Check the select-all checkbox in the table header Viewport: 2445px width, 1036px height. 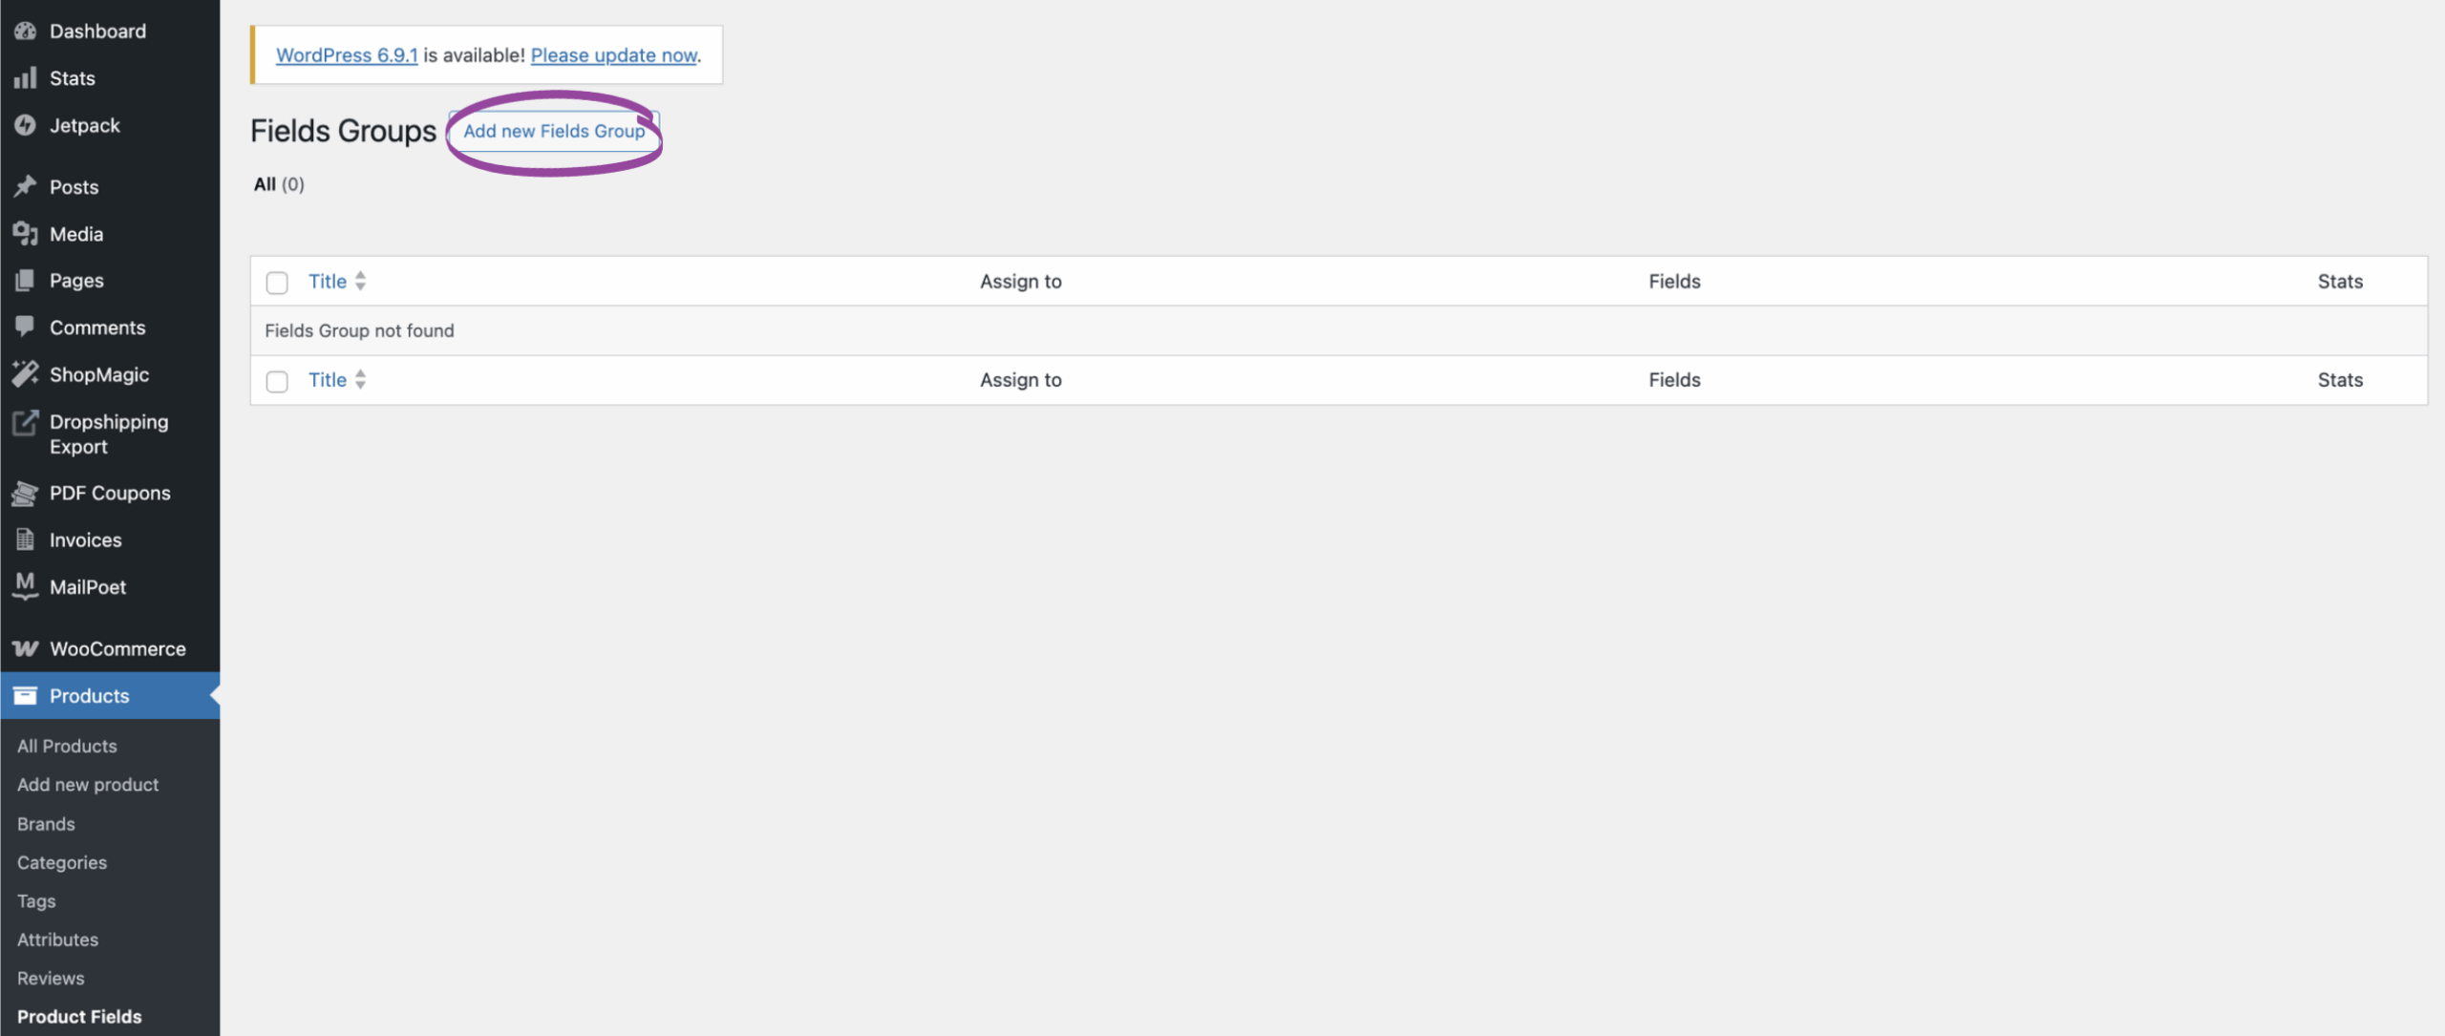point(277,282)
